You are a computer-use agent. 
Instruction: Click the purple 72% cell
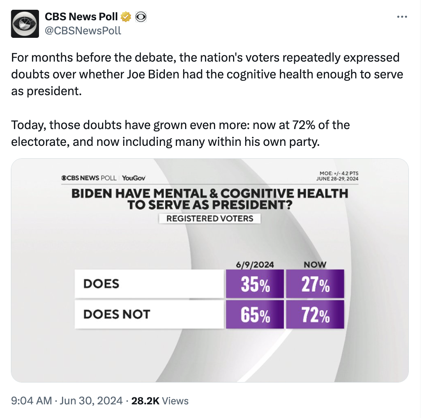coord(315,315)
